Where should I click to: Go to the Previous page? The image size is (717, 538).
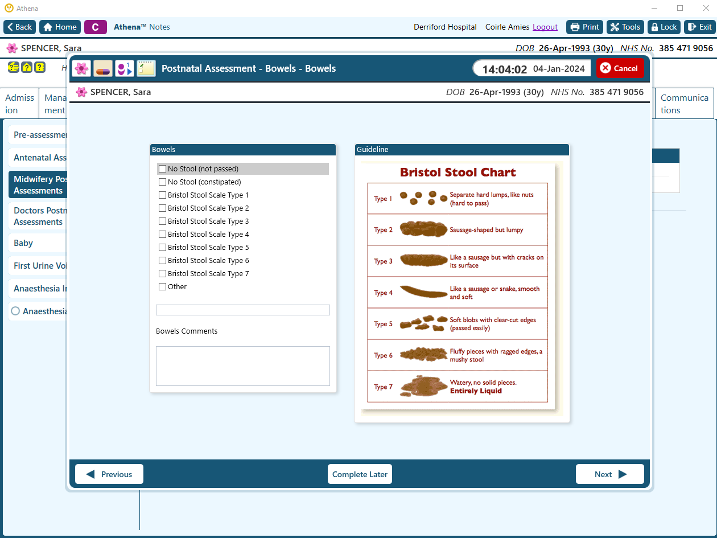pyautogui.click(x=109, y=474)
